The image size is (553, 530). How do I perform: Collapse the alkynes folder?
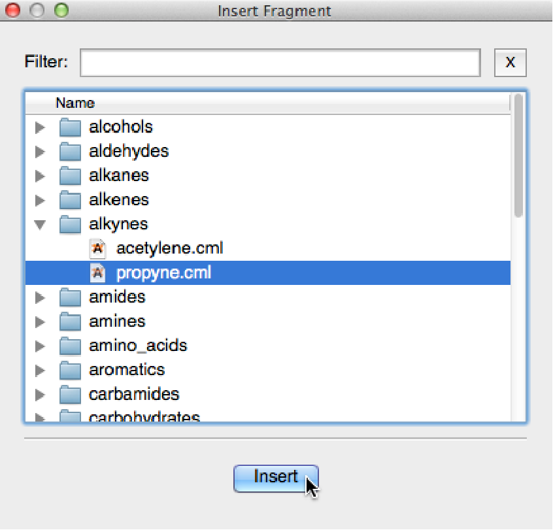point(41,224)
